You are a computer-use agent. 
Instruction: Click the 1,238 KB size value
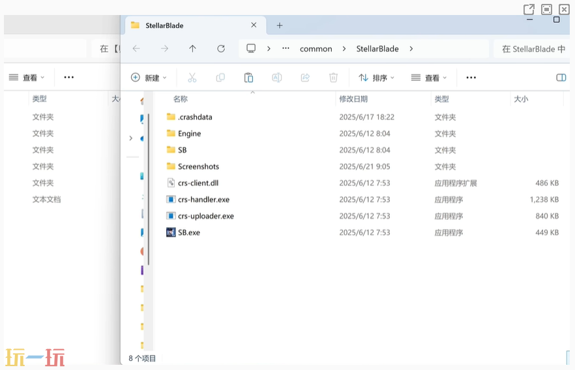click(x=544, y=199)
